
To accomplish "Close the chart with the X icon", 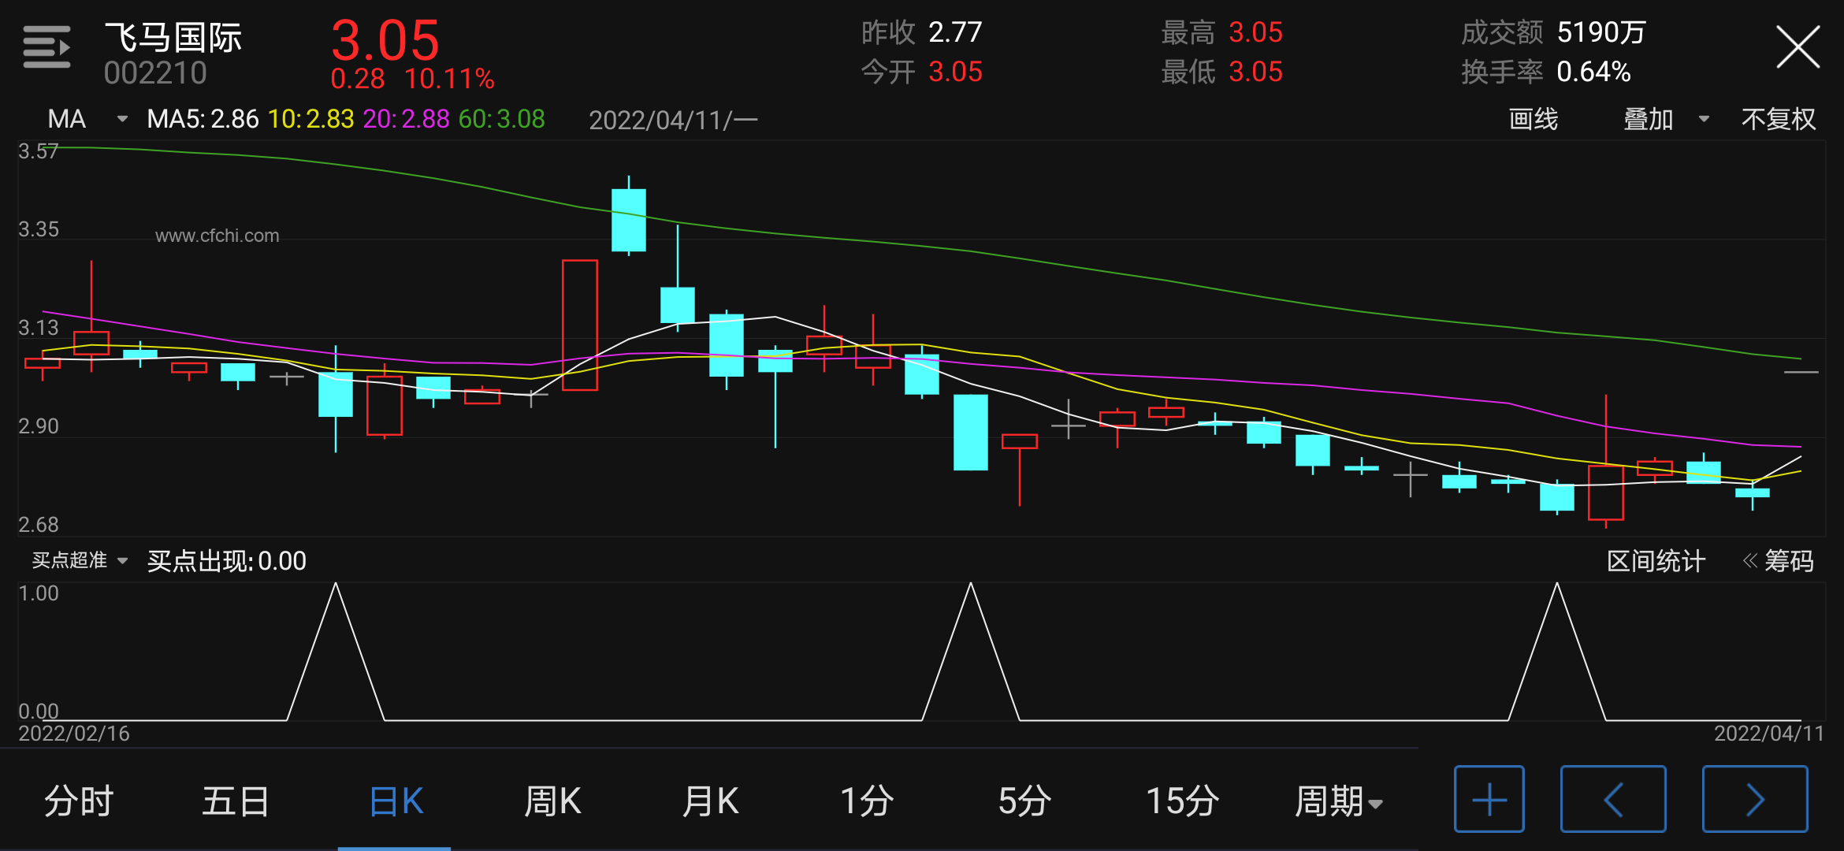I will click(x=1798, y=47).
